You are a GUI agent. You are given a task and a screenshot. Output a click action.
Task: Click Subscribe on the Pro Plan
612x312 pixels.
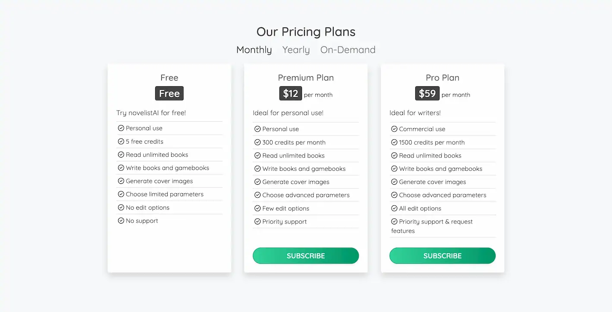coord(442,255)
